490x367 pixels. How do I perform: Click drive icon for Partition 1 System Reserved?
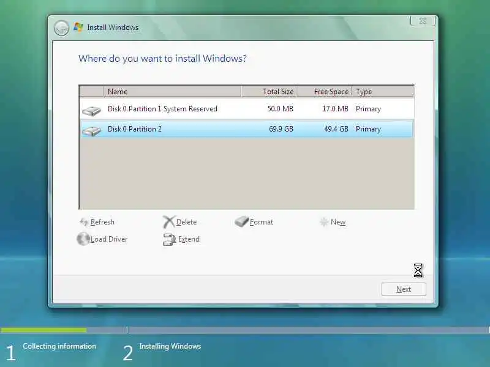click(x=91, y=111)
